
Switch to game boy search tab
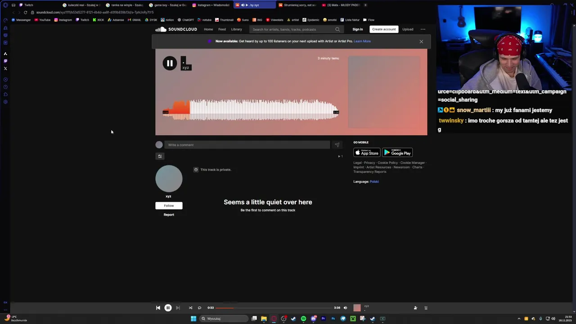[x=168, y=5]
